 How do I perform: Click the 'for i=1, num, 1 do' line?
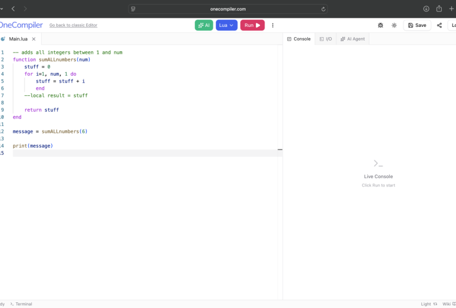click(x=50, y=74)
